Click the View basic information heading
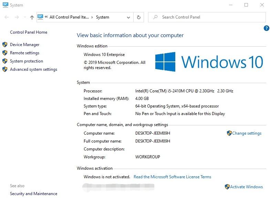Image resolution: width=270 pixels, height=203 pixels. 130,35
